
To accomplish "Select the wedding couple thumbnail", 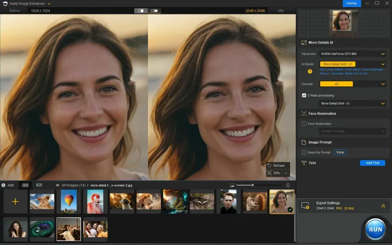I will [69, 229].
